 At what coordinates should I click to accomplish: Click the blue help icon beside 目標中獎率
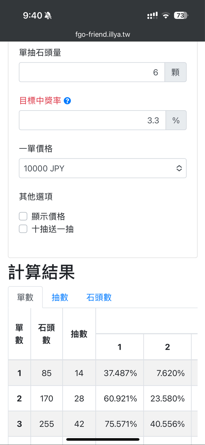[x=68, y=101]
